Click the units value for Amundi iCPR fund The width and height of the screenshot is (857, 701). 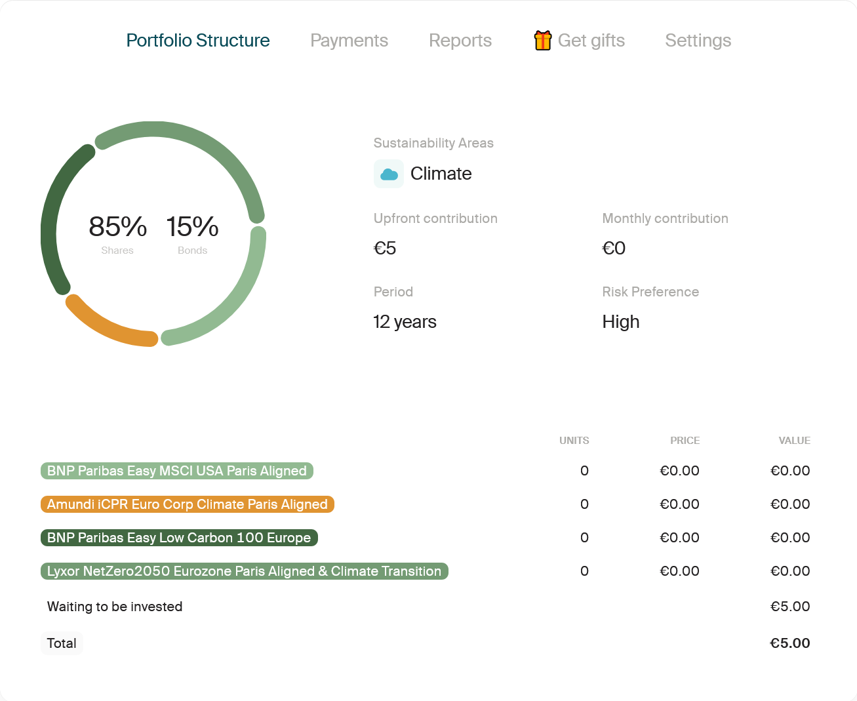584,504
